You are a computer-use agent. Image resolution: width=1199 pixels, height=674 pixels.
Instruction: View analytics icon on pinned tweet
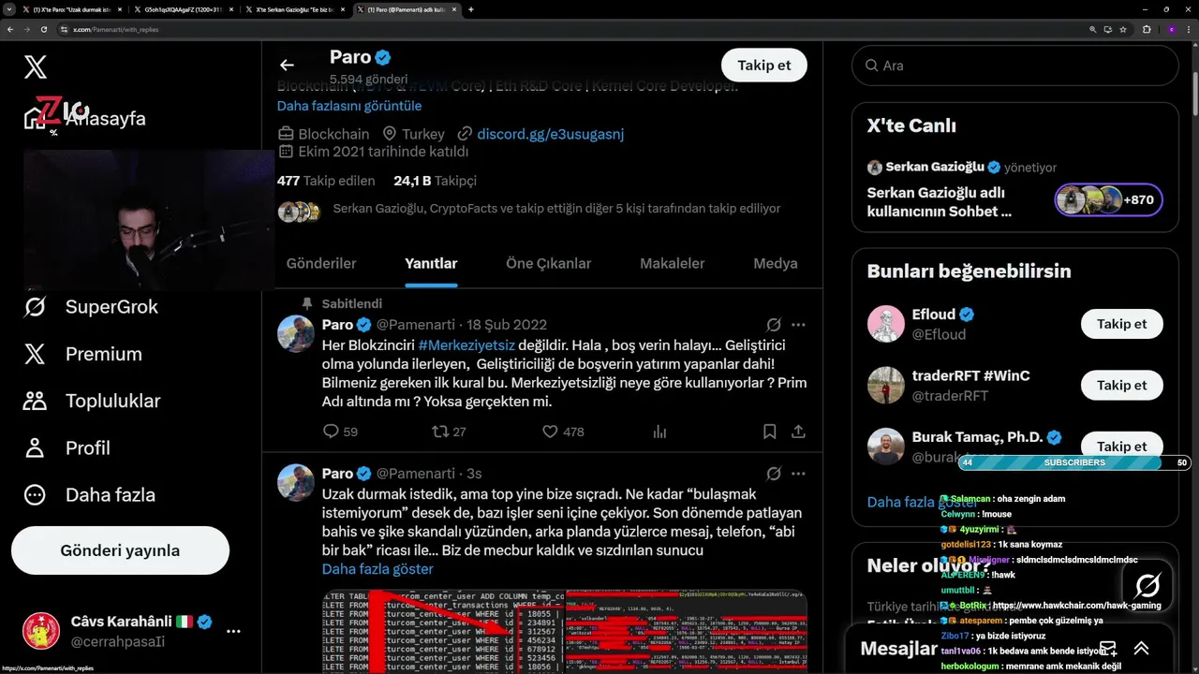(659, 432)
